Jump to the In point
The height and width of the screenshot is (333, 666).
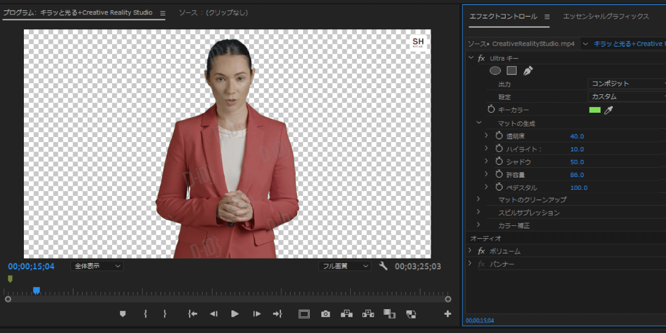point(193,314)
